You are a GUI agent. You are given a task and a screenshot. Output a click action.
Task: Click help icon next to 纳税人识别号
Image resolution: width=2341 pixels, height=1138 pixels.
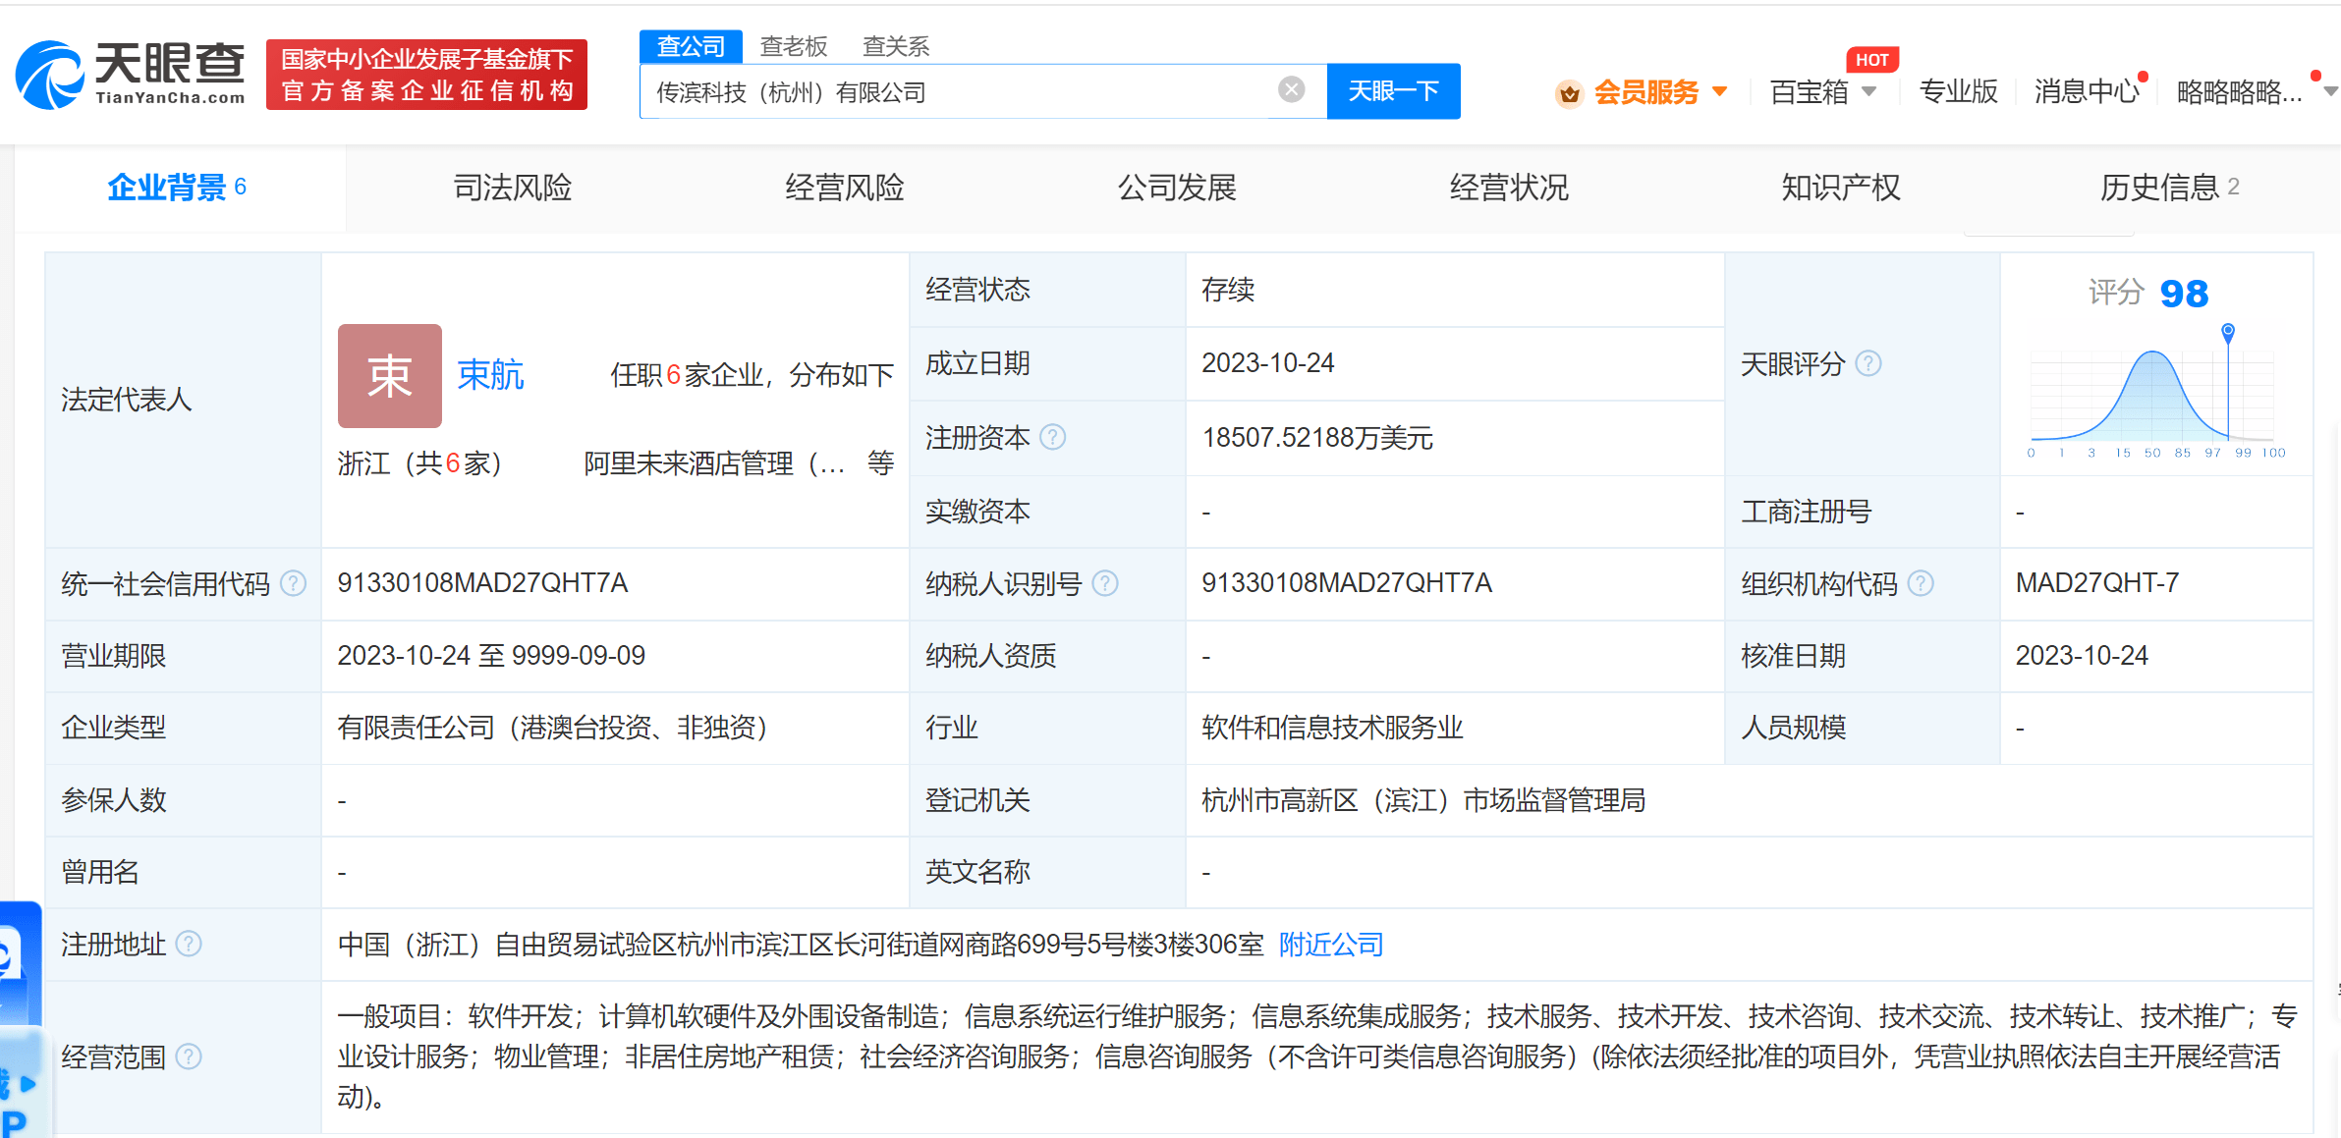click(1105, 584)
